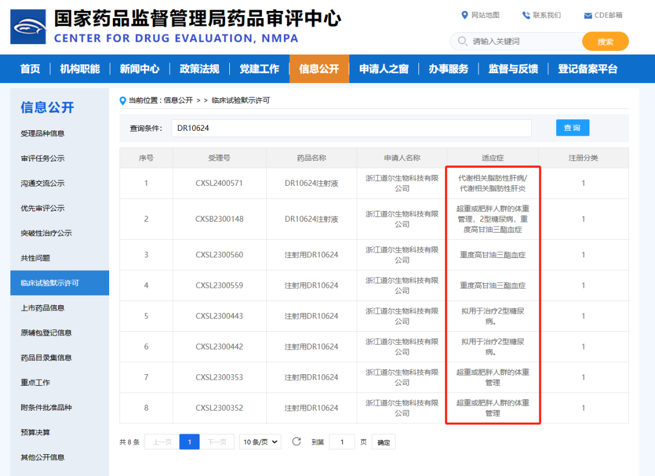Open the 办事服务 nav tab
Screen dimensions: 655x476
(449, 69)
